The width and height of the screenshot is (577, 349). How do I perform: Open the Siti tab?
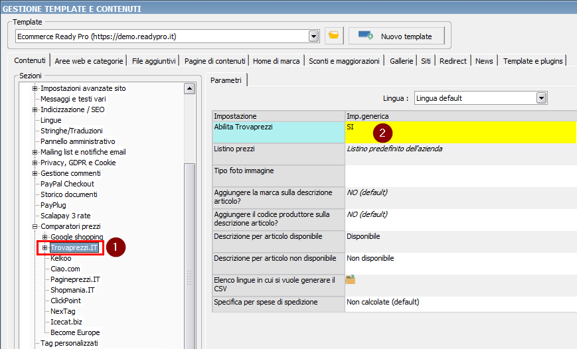click(426, 61)
